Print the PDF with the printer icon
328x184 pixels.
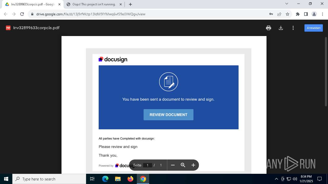[269, 28]
